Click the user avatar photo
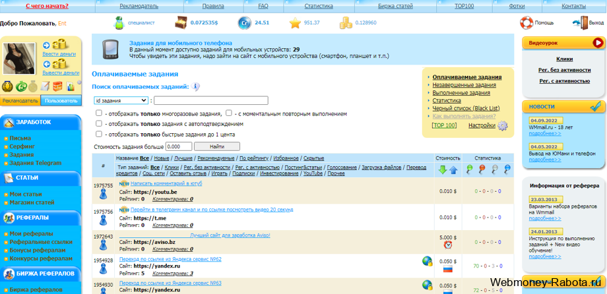Viewport: 607px width, 294px height. point(19,59)
